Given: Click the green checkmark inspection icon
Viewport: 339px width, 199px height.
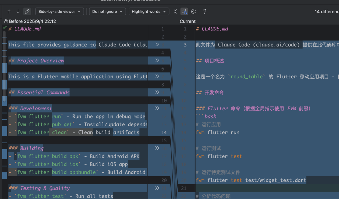Looking at the screenshot, I should [x=5, y=28].
